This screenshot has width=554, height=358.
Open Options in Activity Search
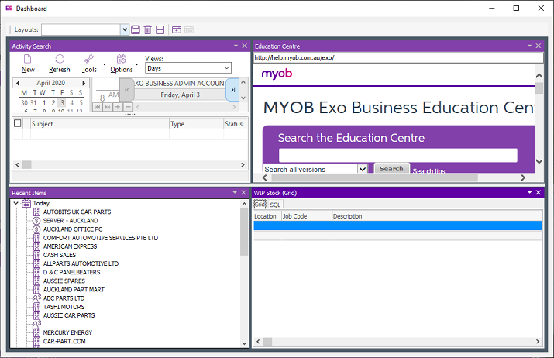[x=121, y=64]
